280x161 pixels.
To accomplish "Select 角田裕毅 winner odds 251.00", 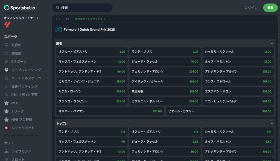I will coord(165,91).
